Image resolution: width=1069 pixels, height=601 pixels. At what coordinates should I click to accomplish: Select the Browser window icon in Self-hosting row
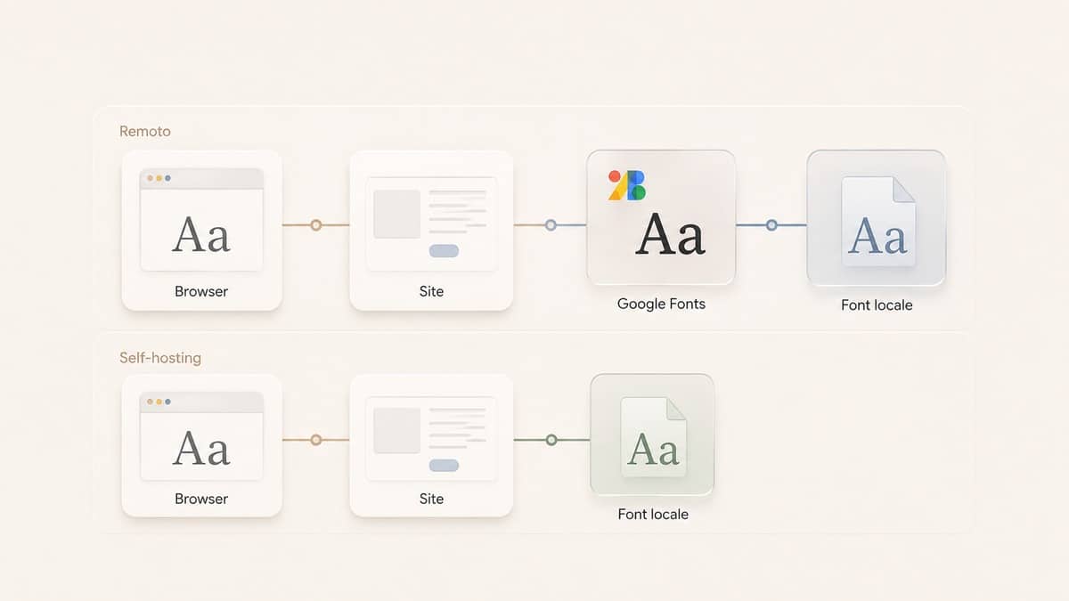coord(201,436)
